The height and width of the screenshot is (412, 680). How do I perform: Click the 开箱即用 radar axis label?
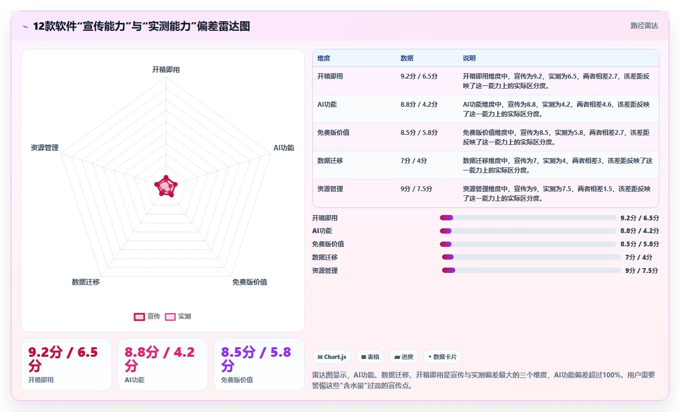tap(166, 70)
